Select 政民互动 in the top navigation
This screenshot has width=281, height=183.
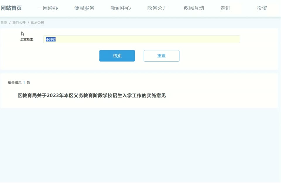point(194,8)
